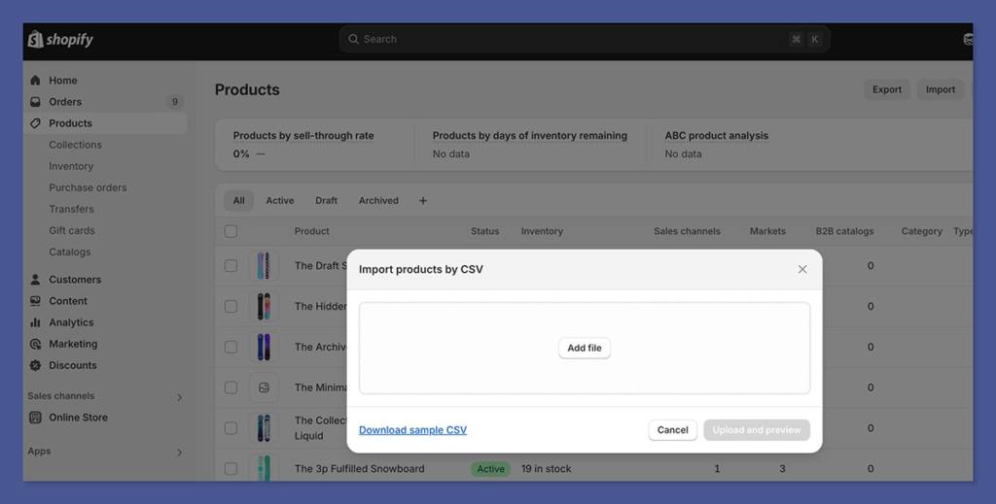Open Collections in the sidebar

coord(75,145)
